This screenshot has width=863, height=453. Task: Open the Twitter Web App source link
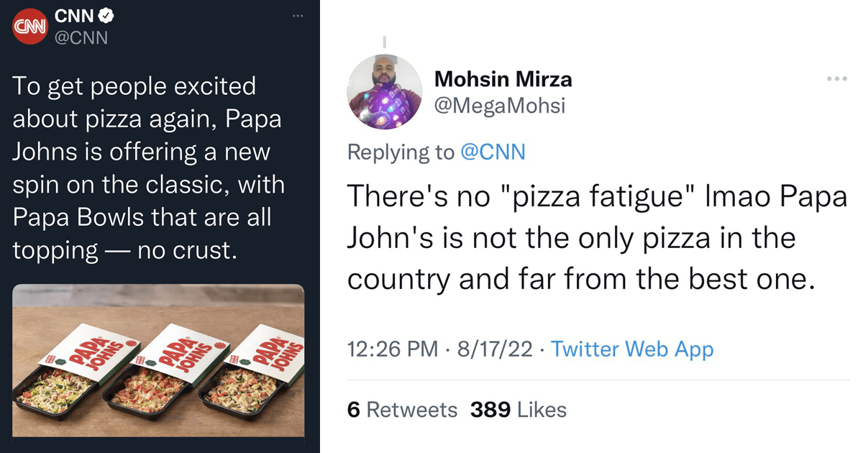[x=632, y=349]
